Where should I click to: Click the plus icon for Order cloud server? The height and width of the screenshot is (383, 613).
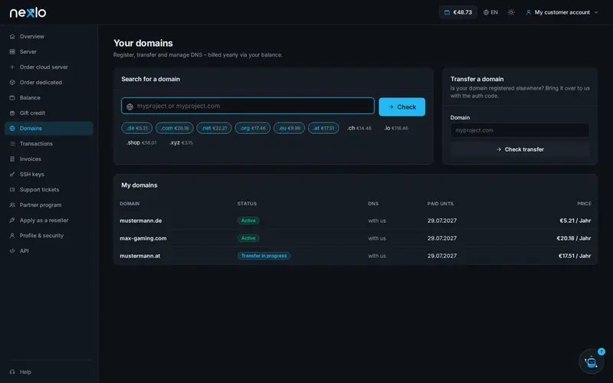(x=12, y=67)
